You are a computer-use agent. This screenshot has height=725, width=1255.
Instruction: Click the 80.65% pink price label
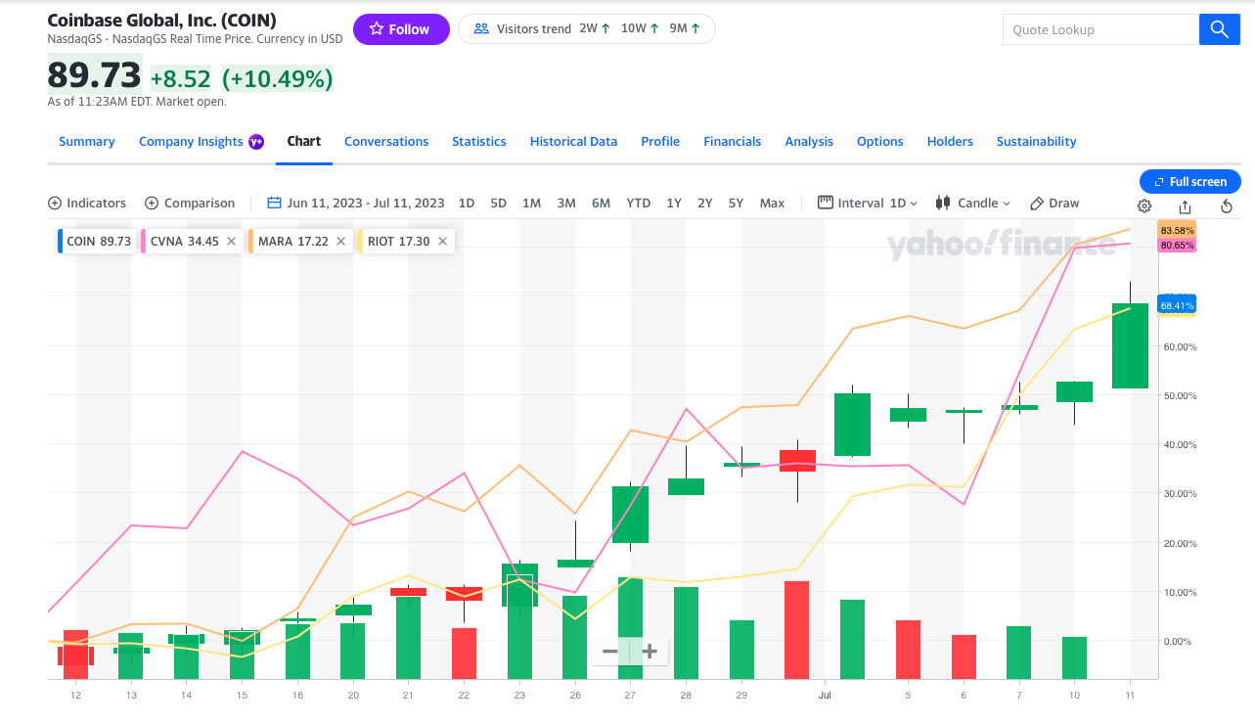point(1177,245)
